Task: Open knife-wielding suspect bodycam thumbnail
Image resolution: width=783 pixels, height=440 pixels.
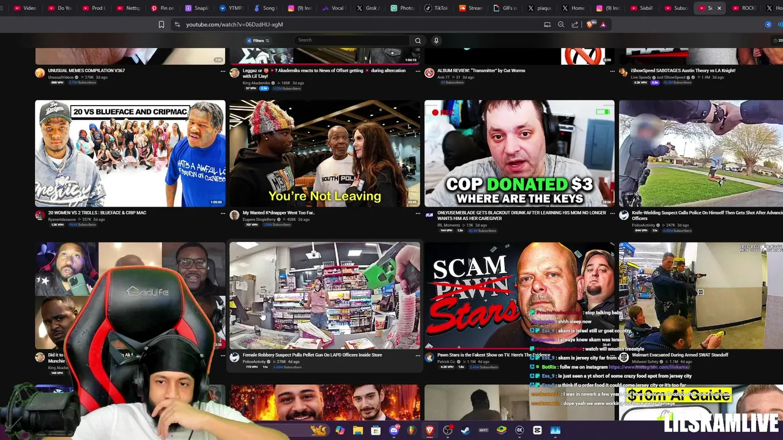Action: (x=701, y=153)
